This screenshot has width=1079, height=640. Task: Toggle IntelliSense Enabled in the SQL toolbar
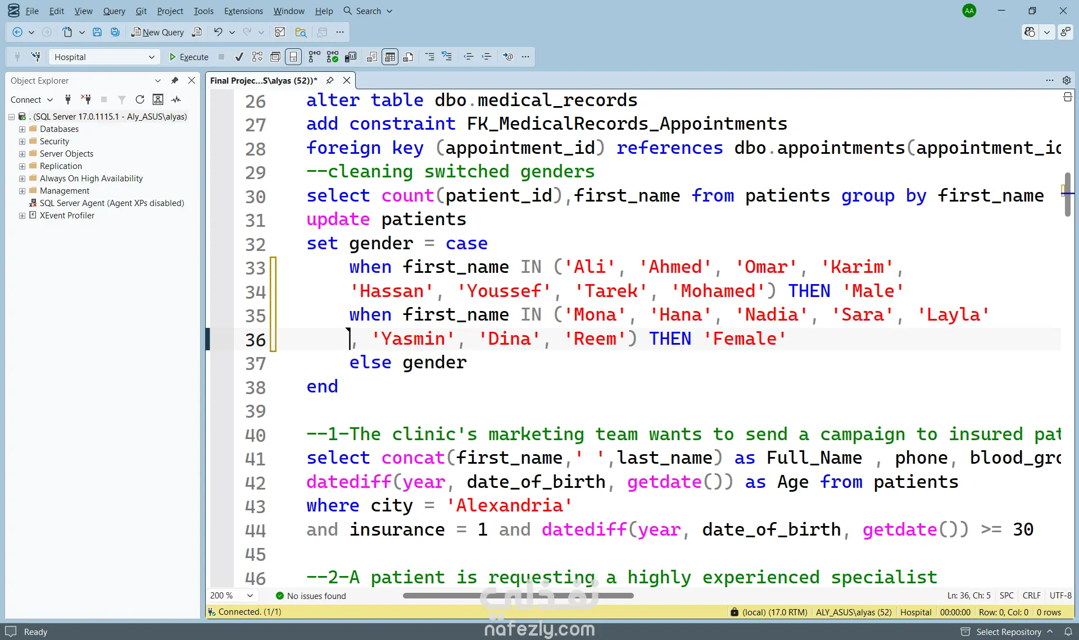coord(293,57)
